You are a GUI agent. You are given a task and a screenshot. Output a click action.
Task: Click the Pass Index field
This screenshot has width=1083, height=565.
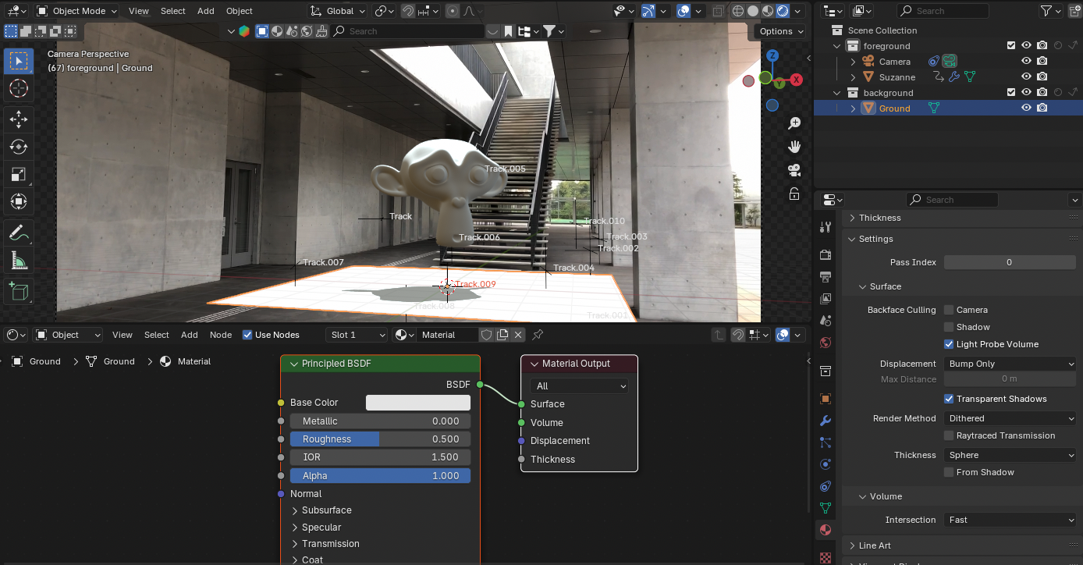pyautogui.click(x=1009, y=262)
